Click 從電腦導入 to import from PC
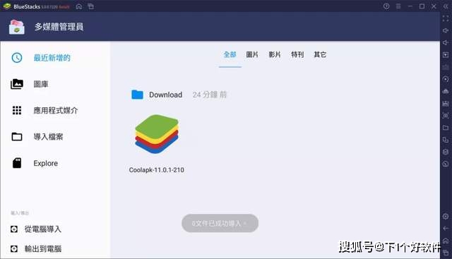Viewport: 452px width, 259px height. (36, 229)
